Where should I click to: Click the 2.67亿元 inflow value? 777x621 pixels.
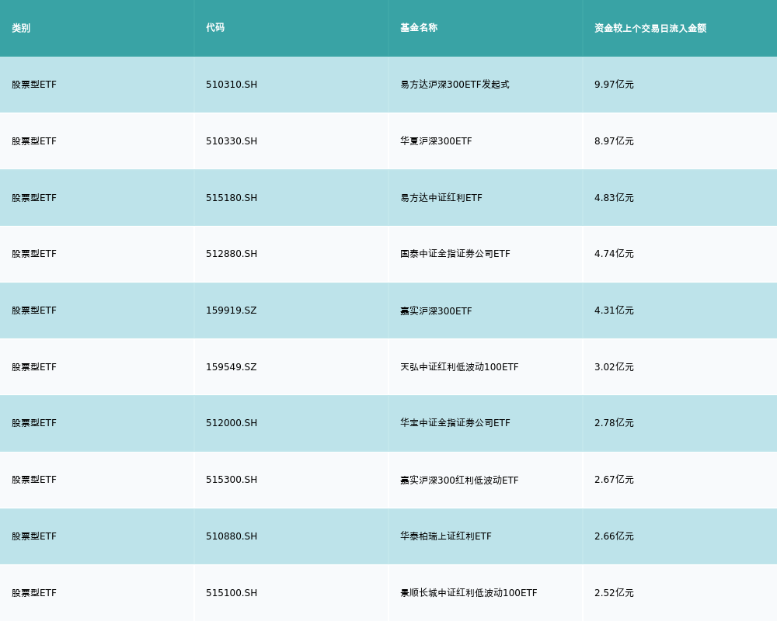[614, 480]
